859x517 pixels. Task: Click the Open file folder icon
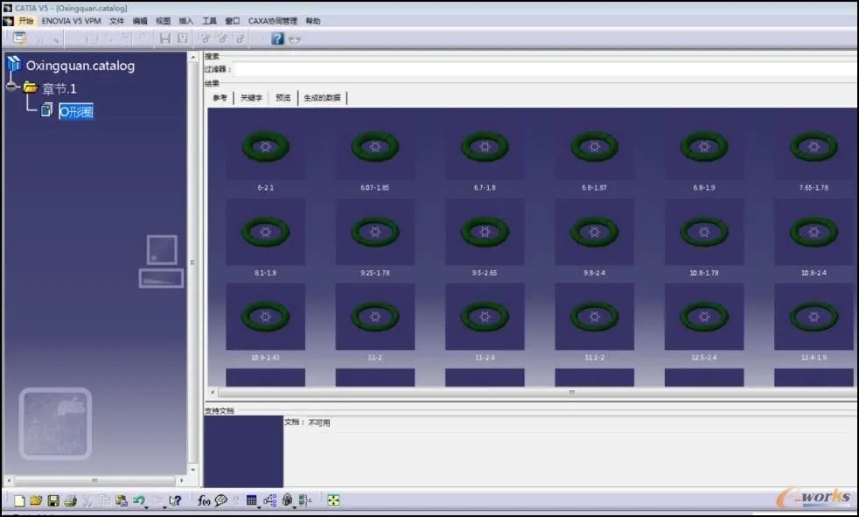click(x=36, y=500)
